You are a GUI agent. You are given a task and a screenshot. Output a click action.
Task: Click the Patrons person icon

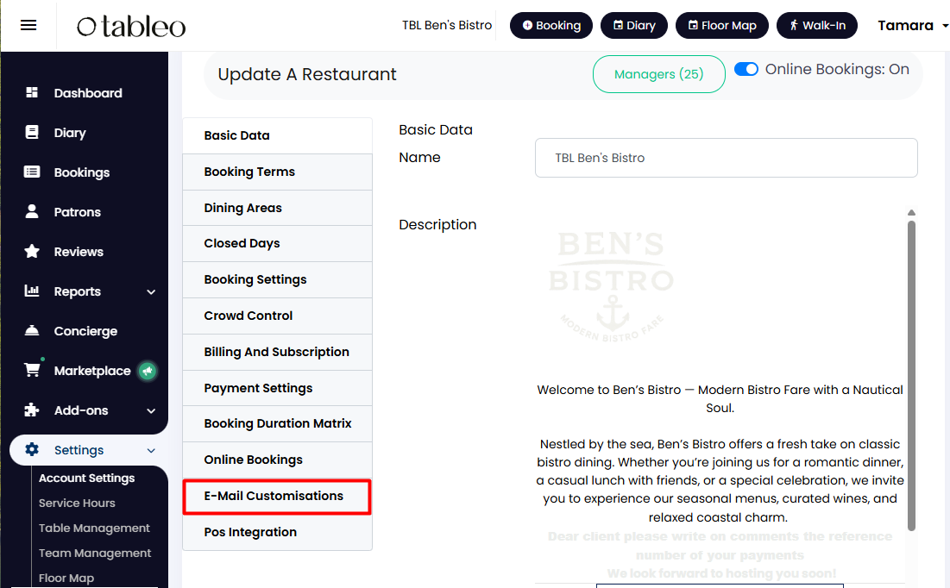click(x=32, y=211)
